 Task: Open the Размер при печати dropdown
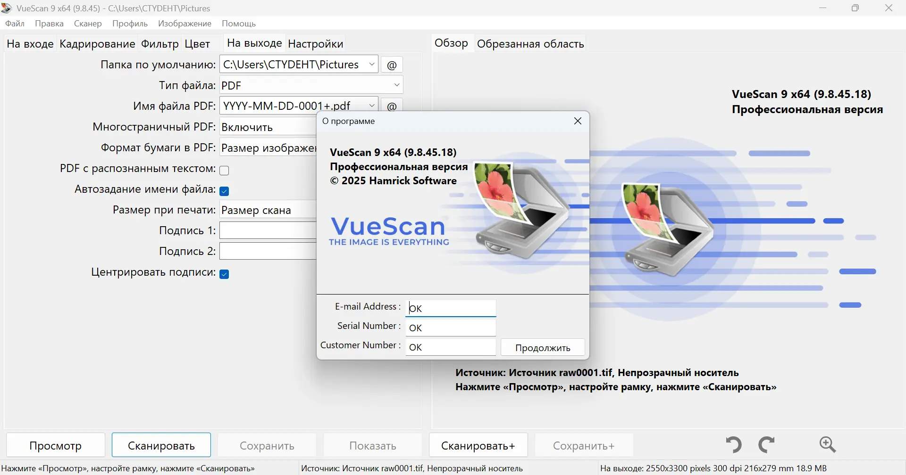[268, 210]
